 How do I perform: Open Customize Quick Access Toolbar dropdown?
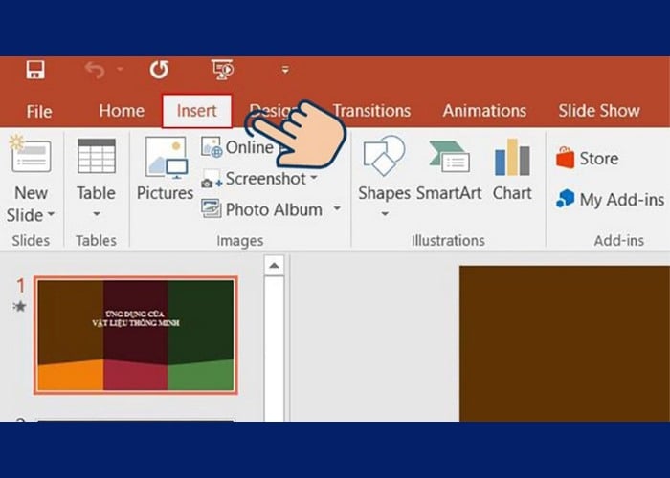[x=284, y=70]
